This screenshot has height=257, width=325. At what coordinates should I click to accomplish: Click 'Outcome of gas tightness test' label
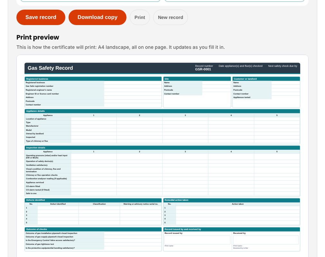(x=40, y=244)
